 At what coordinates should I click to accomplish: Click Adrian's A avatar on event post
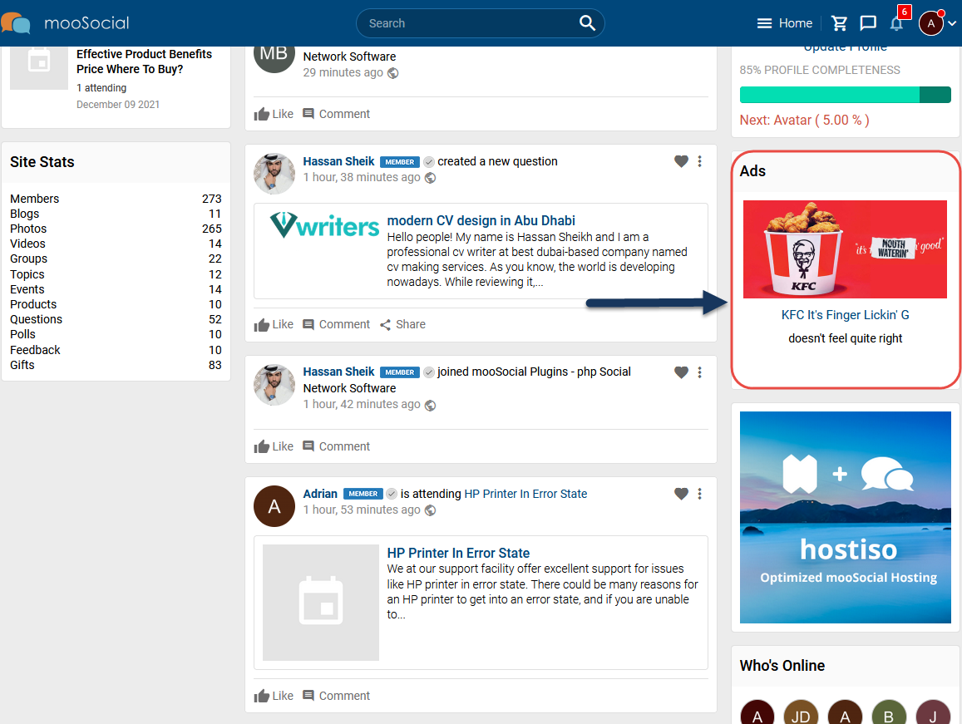tap(274, 506)
